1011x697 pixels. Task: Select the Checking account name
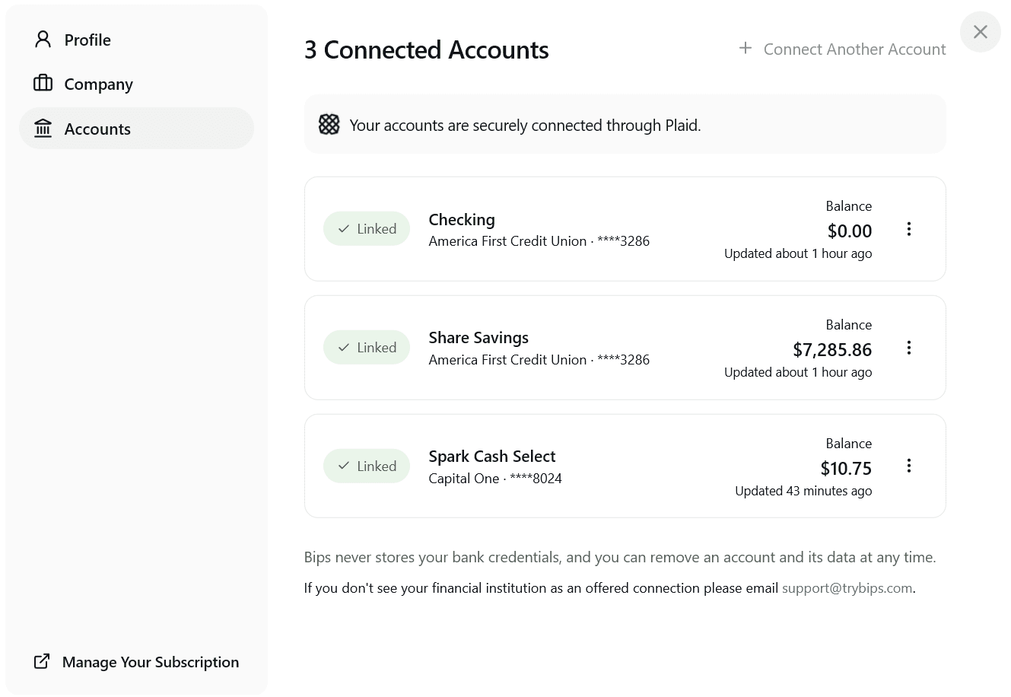(x=462, y=220)
